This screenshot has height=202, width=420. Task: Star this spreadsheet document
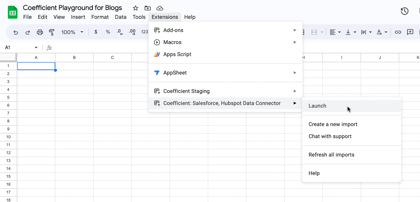tap(135, 8)
